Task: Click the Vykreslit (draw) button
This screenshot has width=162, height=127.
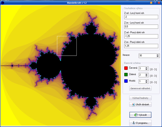Action: click(x=140, y=115)
